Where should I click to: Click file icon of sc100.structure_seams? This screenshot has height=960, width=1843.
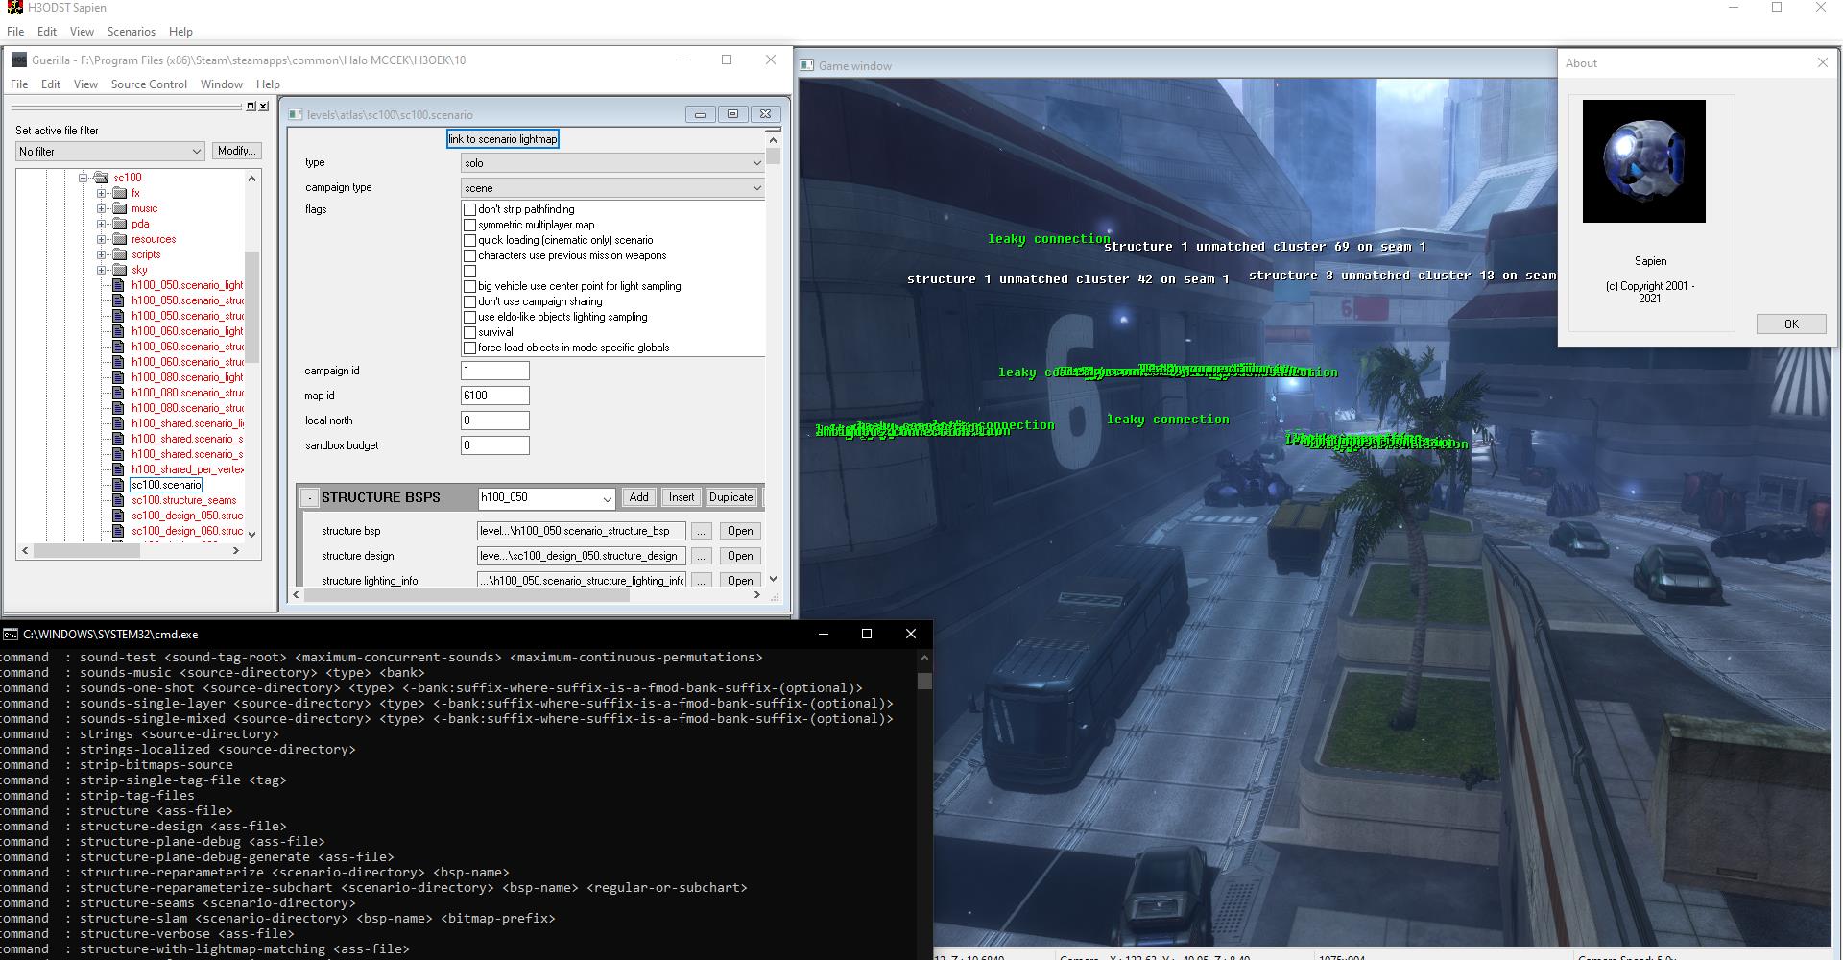(119, 500)
